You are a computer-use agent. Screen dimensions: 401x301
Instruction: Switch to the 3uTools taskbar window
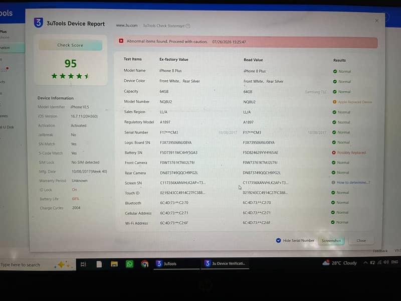[176, 264]
